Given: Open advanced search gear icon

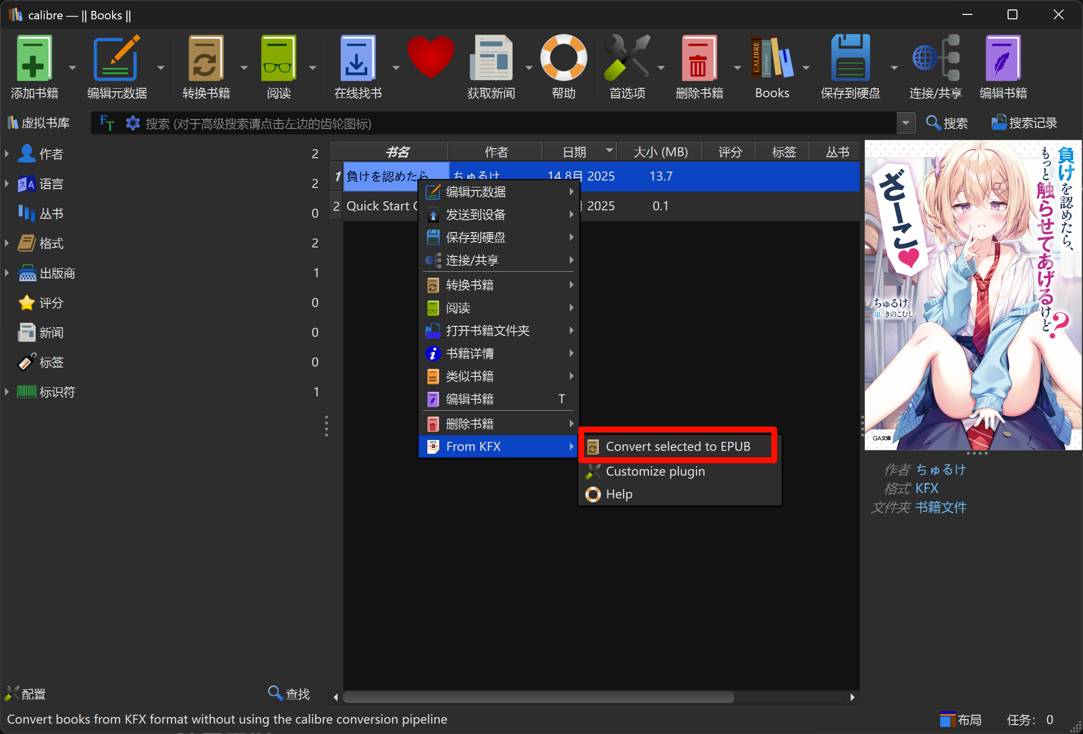Looking at the screenshot, I should [x=133, y=123].
